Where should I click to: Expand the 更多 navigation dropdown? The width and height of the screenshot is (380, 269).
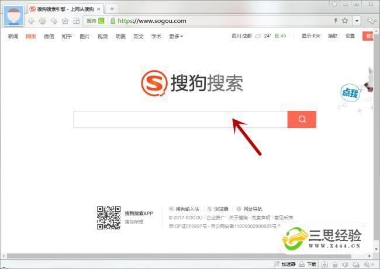[x=176, y=36]
